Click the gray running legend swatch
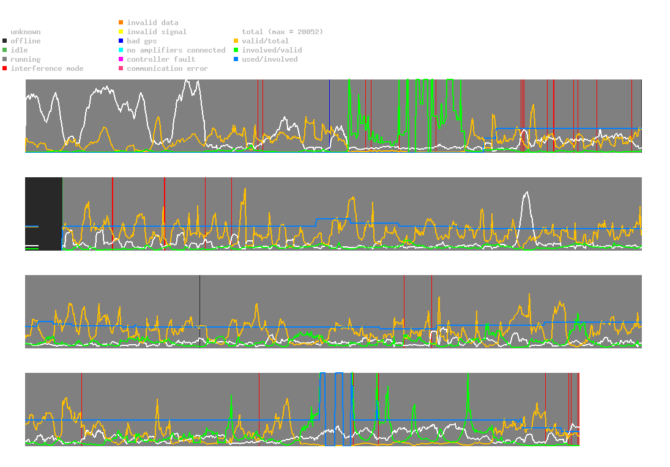670x467 pixels. click(5, 59)
